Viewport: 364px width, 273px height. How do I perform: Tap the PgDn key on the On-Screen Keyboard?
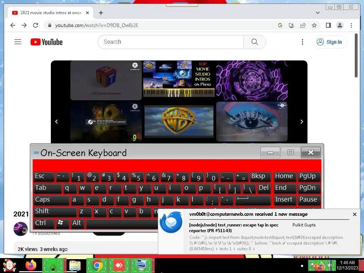point(309,188)
